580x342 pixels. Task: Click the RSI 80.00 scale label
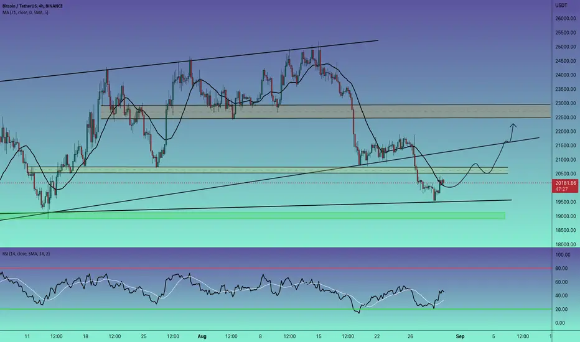point(561,269)
